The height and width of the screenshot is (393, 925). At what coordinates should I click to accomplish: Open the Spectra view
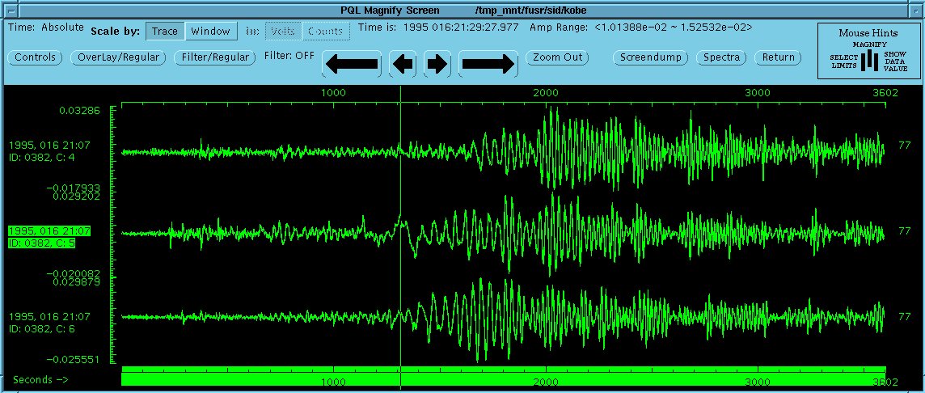(721, 57)
